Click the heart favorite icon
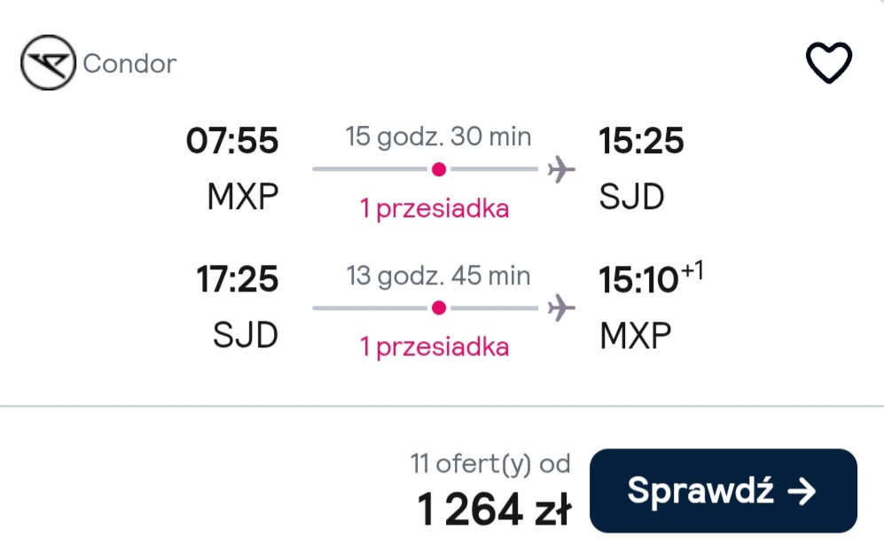884x560 pixels. (829, 63)
